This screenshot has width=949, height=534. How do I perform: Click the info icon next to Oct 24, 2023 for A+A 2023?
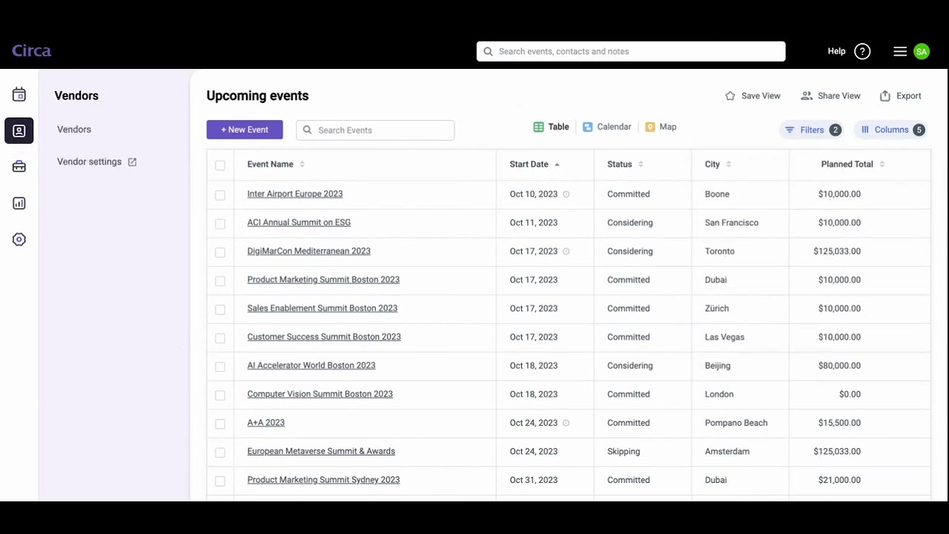[x=566, y=423]
